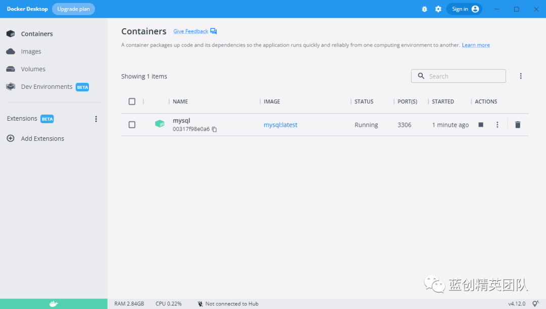
Task: Tick the mysql container row checkbox
Action: pos(132,124)
